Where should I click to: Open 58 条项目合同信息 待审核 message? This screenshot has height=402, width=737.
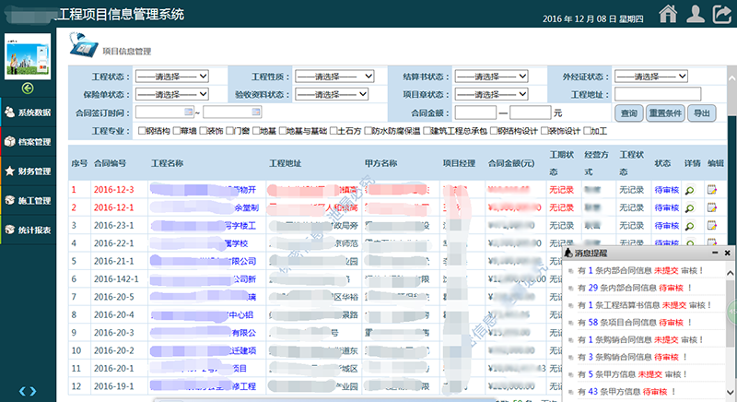(x=635, y=323)
